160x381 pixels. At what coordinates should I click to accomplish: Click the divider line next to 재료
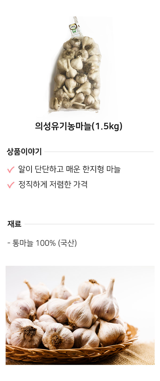pos(89,224)
